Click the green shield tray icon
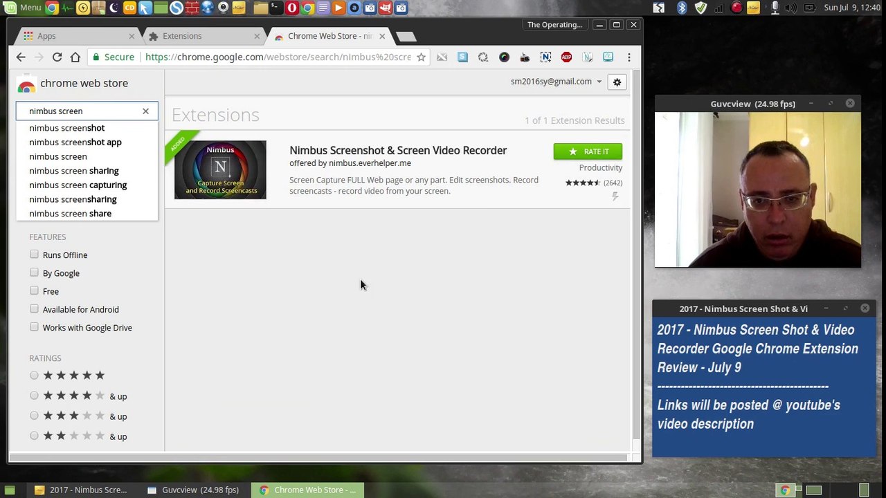This screenshot has height=498, width=886. point(700,8)
